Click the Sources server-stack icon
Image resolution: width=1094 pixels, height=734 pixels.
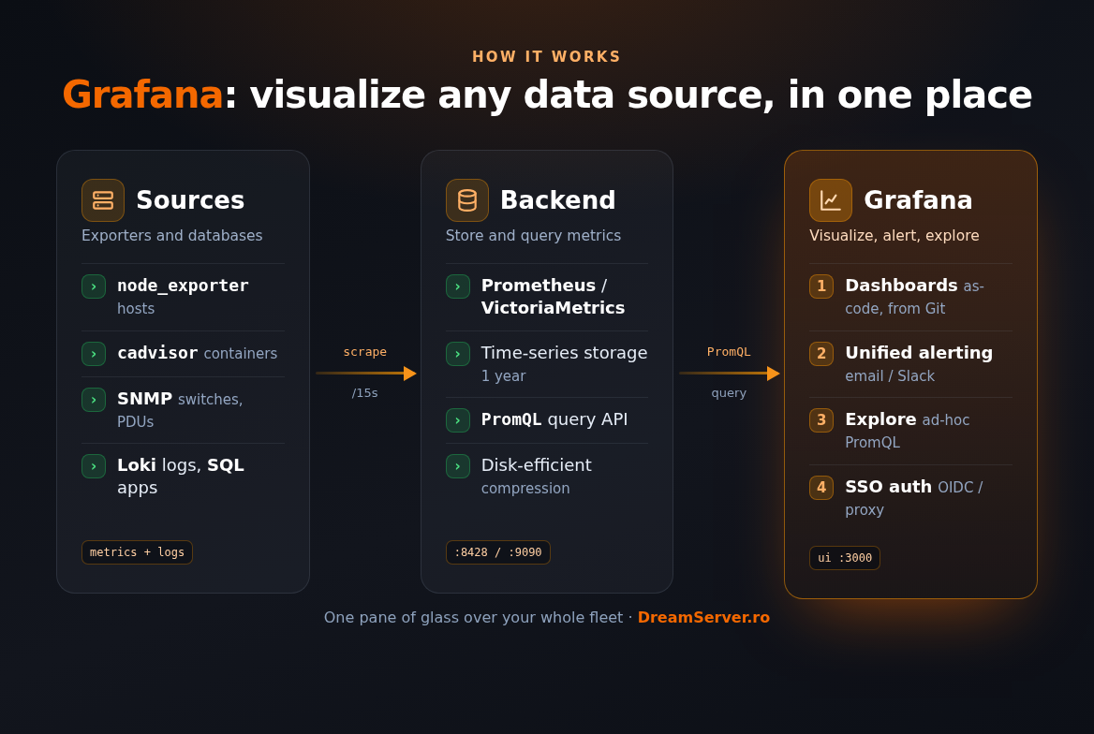[103, 200]
